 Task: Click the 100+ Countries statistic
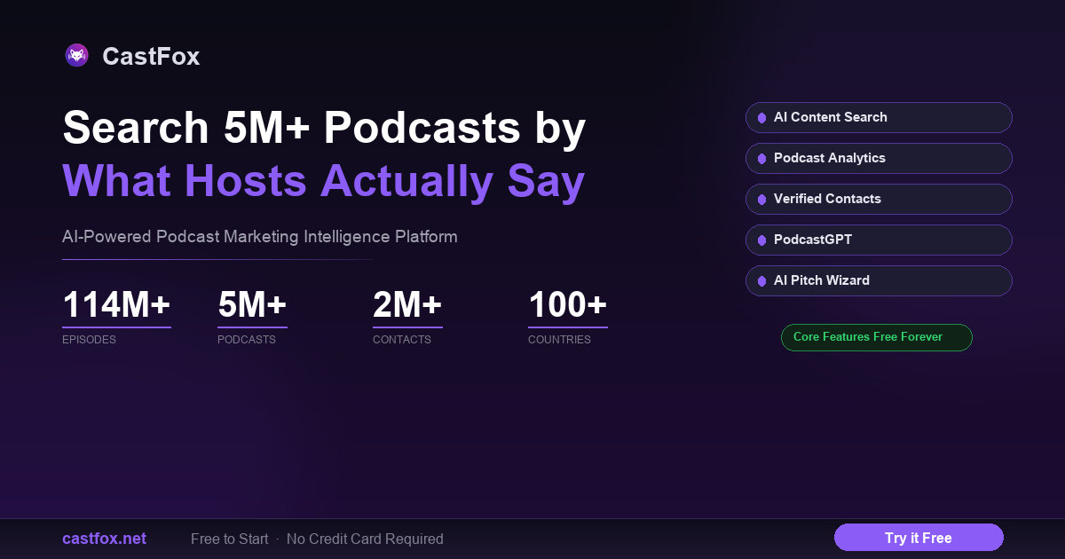coord(567,316)
